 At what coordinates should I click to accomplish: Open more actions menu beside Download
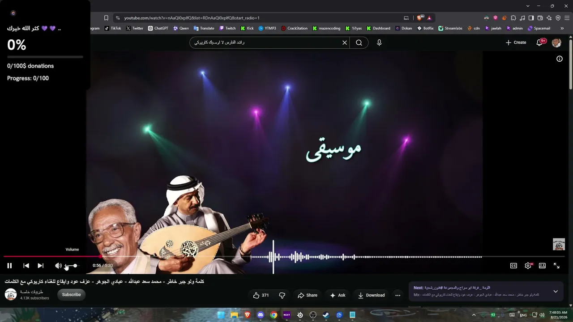coord(398,295)
